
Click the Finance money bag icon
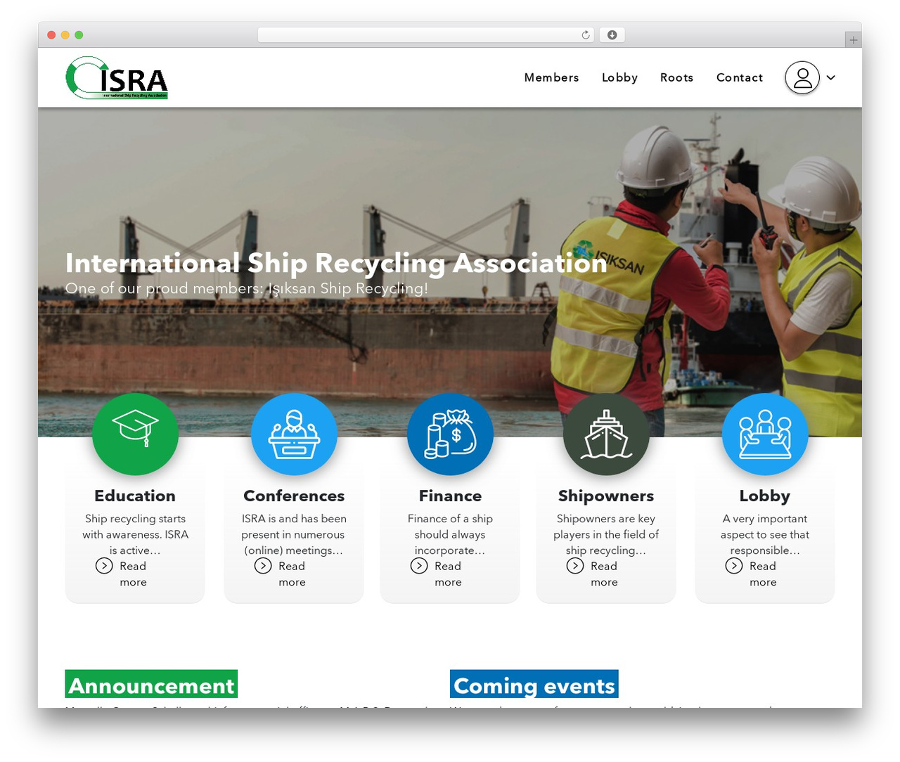point(450,434)
